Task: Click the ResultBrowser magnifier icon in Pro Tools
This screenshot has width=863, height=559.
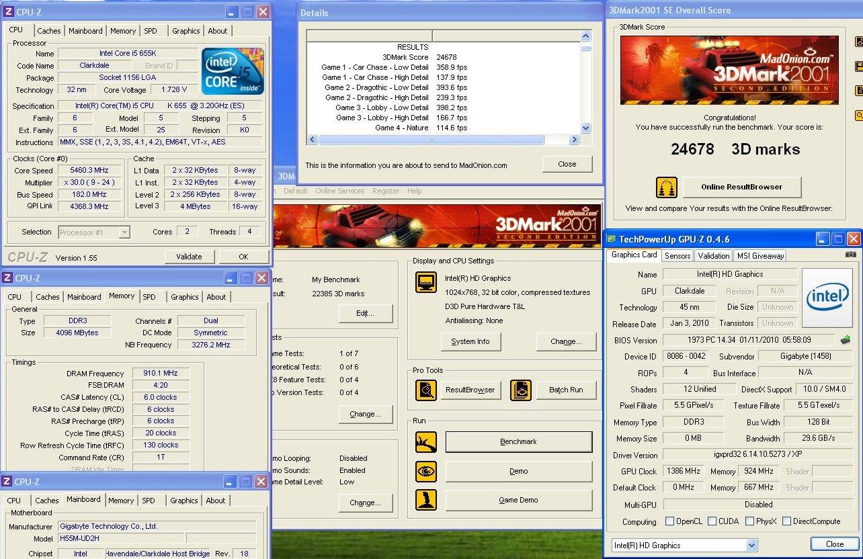Action: (426, 390)
